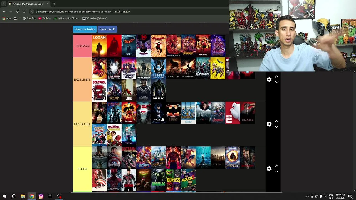Select the MUY BUENA tier label
This screenshot has height=200, width=356.
click(82, 124)
